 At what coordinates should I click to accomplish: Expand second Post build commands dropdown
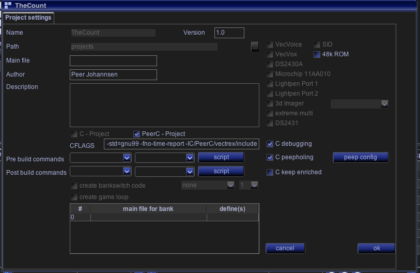click(189, 171)
